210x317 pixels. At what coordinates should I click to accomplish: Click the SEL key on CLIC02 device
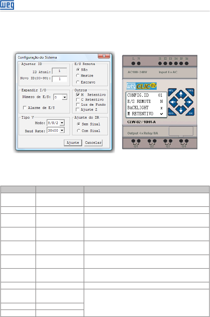point(190,92)
